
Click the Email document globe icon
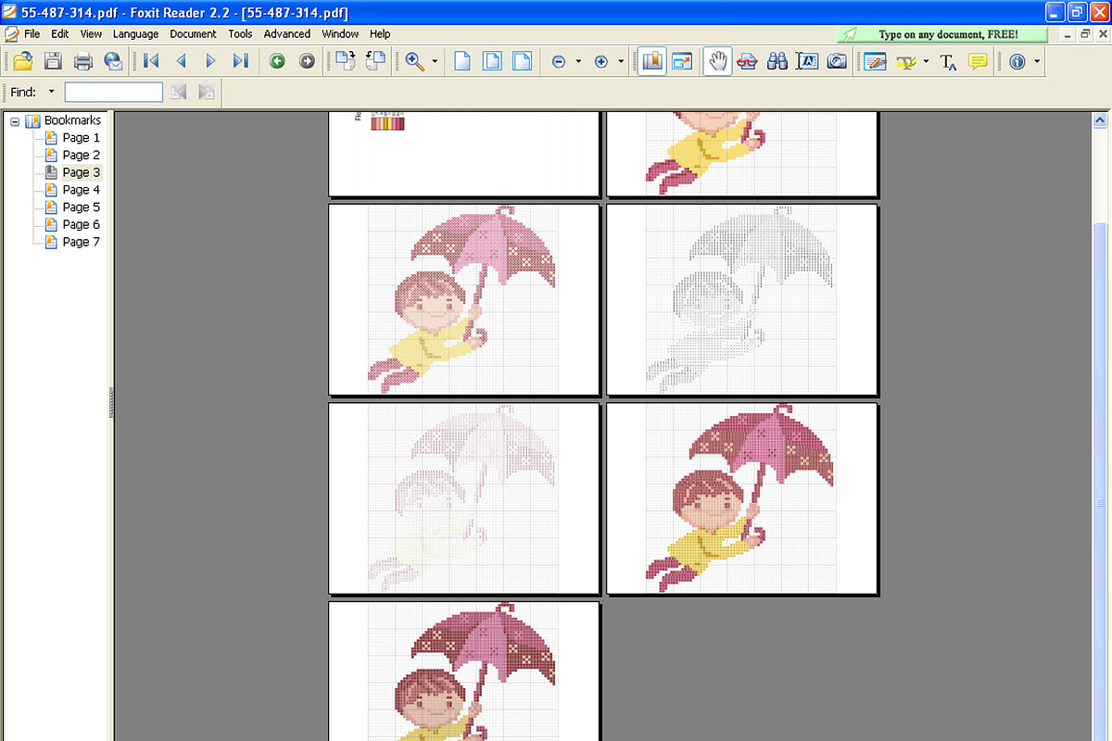[x=113, y=62]
